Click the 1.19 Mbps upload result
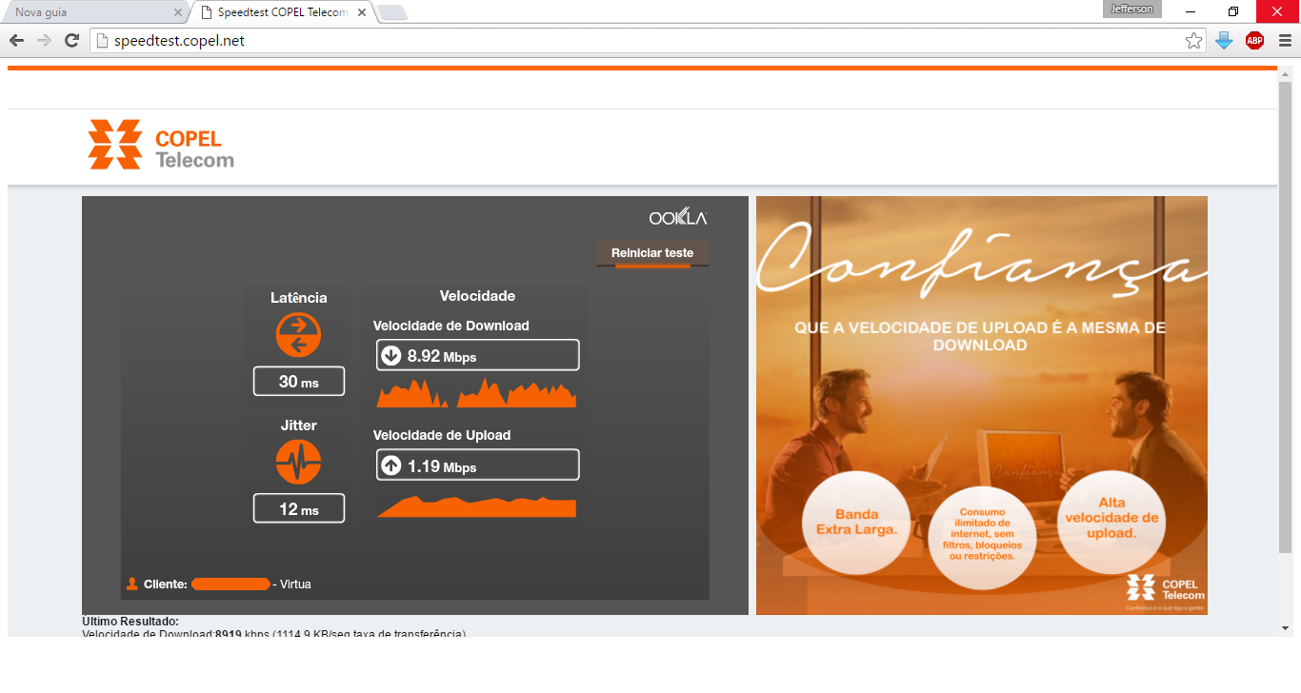1301x693 pixels. coord(477,465)
